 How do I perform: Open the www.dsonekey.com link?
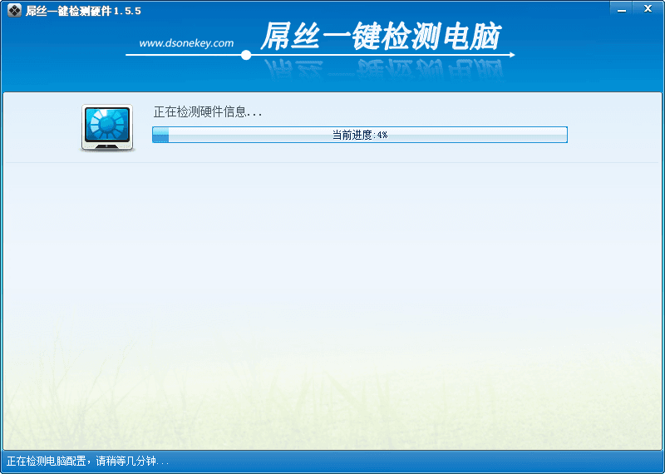point(186,43)
